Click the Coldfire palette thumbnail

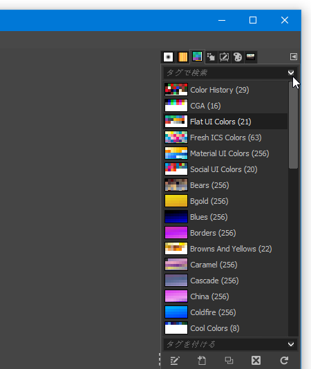click(176, 312)
